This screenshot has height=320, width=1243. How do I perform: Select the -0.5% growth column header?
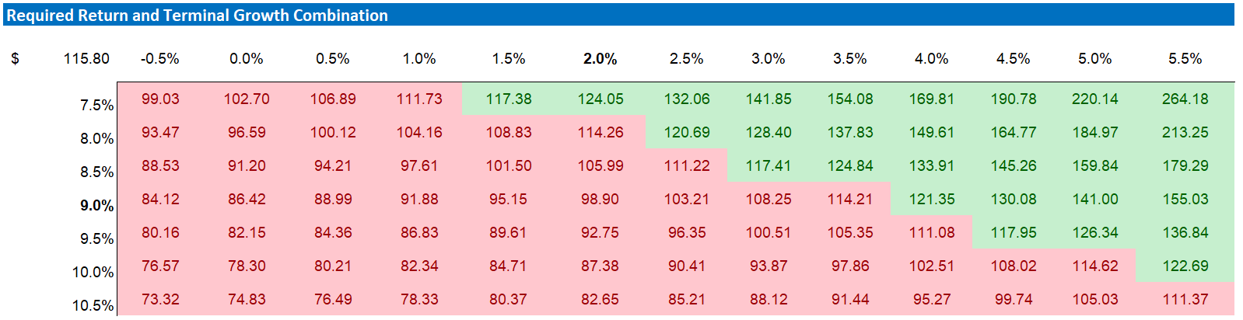coord(160,59)
